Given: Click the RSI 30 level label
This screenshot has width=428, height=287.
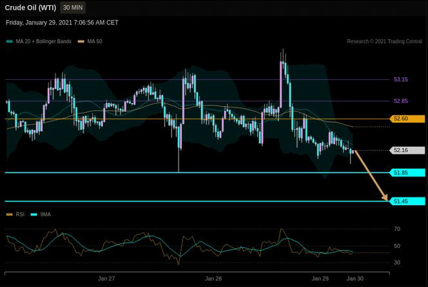Looking at the screenshot, I should [x=397, y=263].
